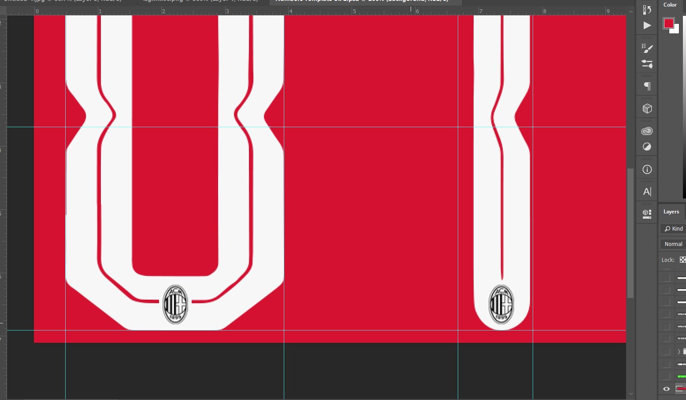Switch to the Layers panel tab

pyautogui.click(x=671, y=212)
